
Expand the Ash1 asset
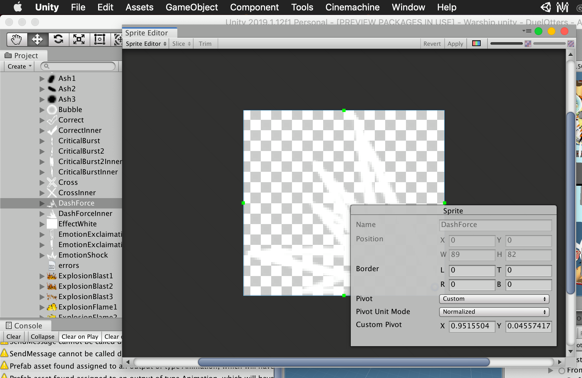click(42, 79)
